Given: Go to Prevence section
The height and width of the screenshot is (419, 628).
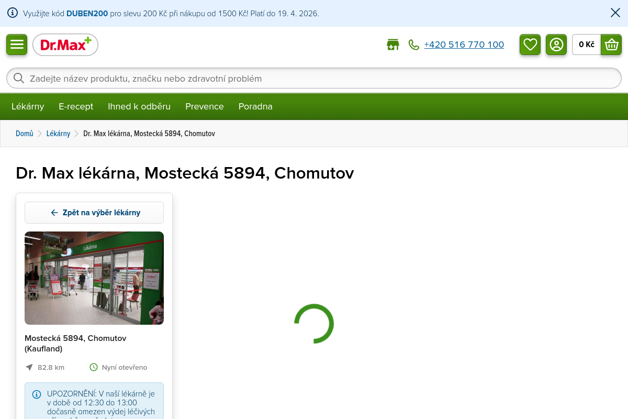Looking at the screenshot, I should (205, 106).
